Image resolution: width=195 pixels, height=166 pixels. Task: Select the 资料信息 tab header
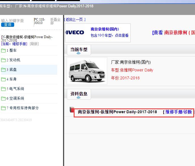point(79,94)
